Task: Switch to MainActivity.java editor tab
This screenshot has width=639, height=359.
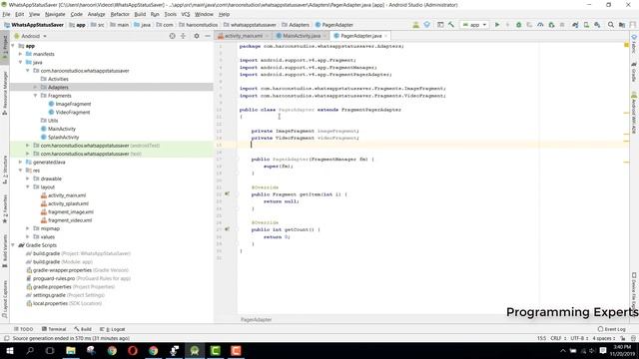Action: (x=302, y=36)
